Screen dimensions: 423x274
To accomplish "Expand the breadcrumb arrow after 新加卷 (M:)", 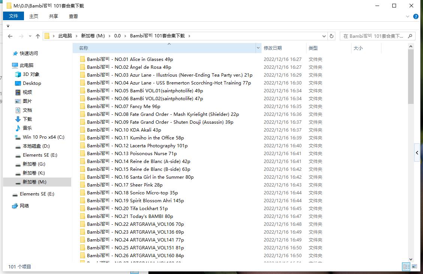I will [109, 36].
